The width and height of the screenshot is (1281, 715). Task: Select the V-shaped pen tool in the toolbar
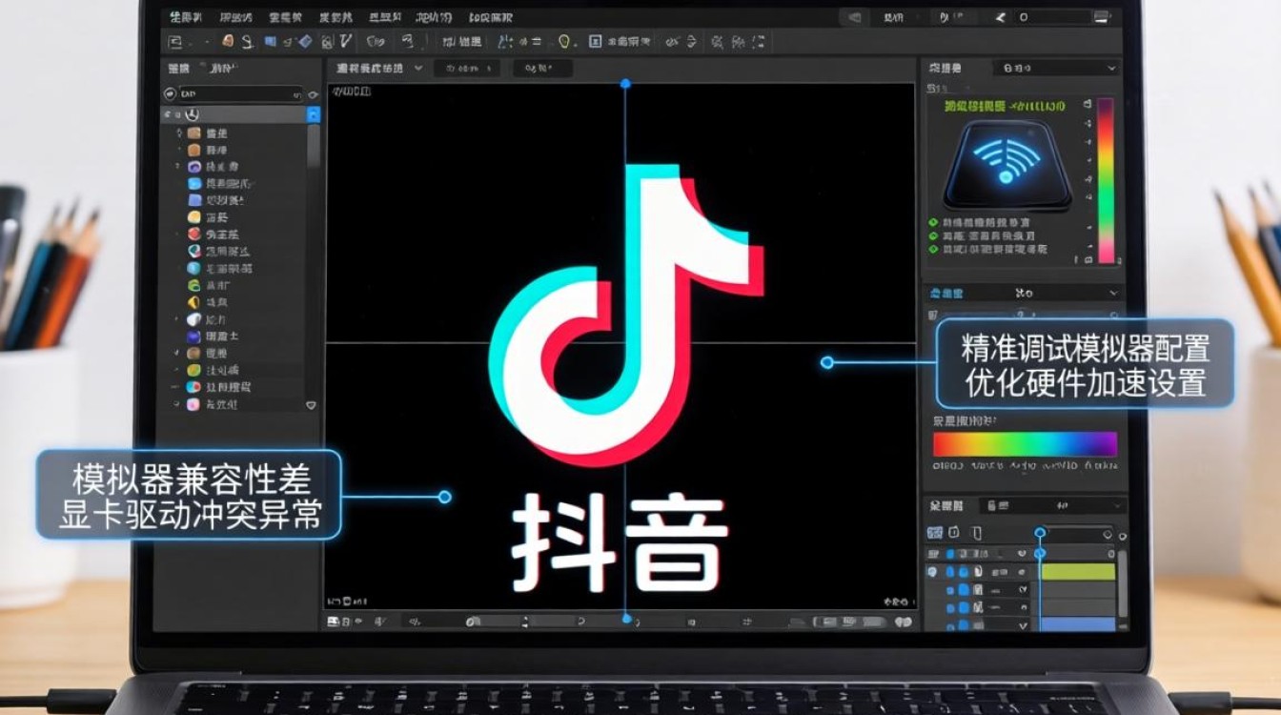[343, 42]
